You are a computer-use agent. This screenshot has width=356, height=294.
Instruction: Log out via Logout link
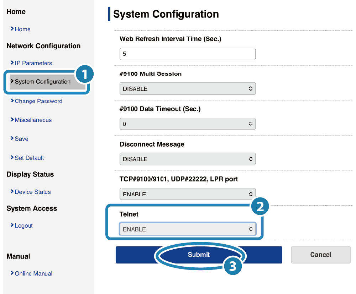point(23,225)
